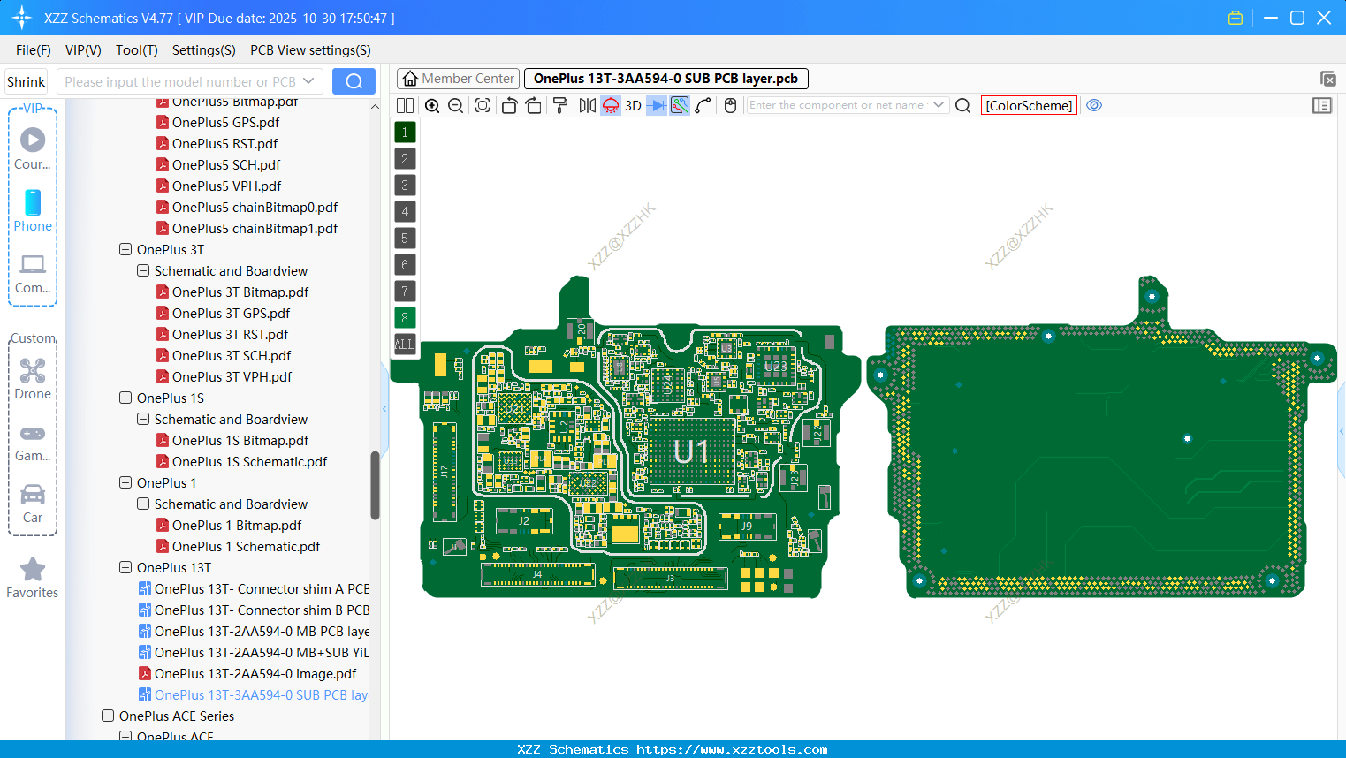Click the Shrink button in the sidebar
1346x758 pixels.
pos(26,80)
